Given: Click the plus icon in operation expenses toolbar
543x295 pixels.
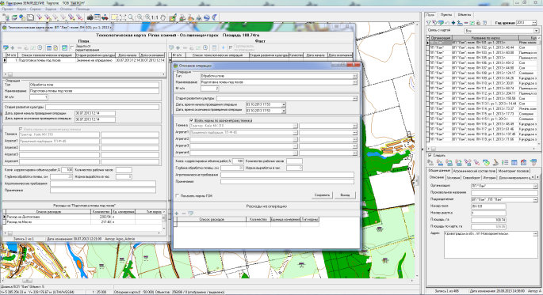Looking at the screenshot, I should point(177,214).
